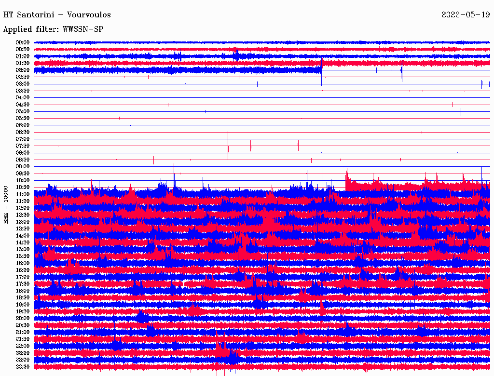The height and width of the screenshot is (376, 494).
Task: Click the 2022-05-19 date label
Action: pos(466,15)
